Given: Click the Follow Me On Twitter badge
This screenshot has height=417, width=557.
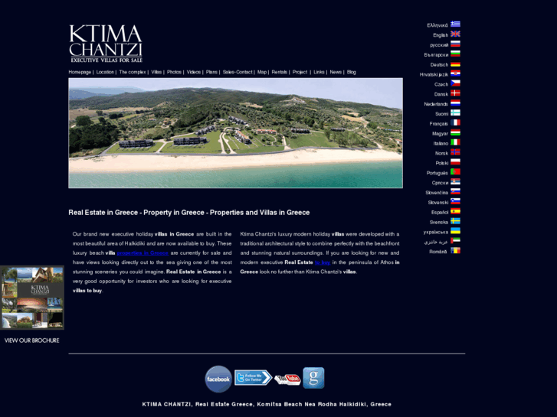Looking at the screenshot, I should (x=254, y=378).
